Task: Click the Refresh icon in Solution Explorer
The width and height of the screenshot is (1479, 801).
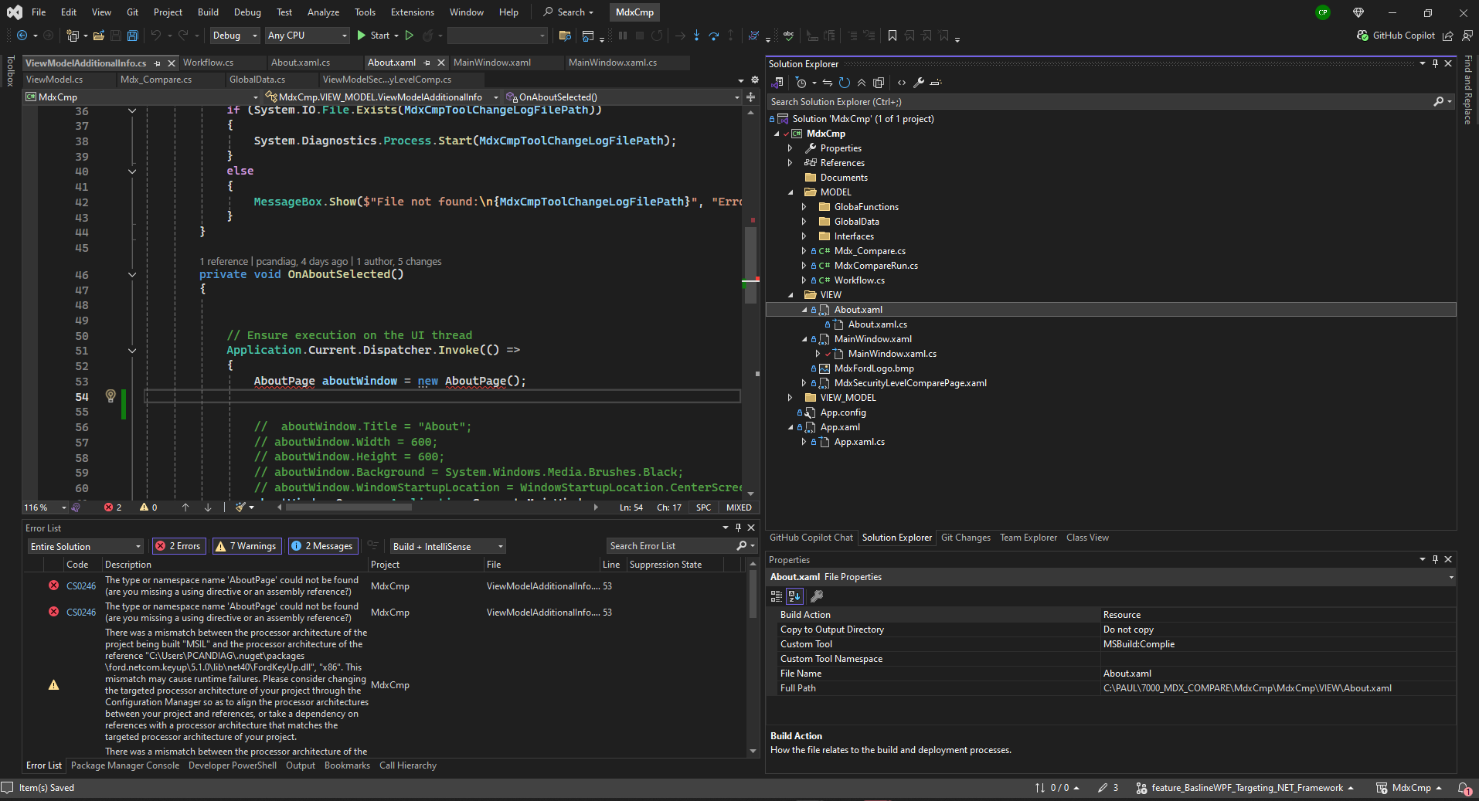Action: tap(844, 83)
